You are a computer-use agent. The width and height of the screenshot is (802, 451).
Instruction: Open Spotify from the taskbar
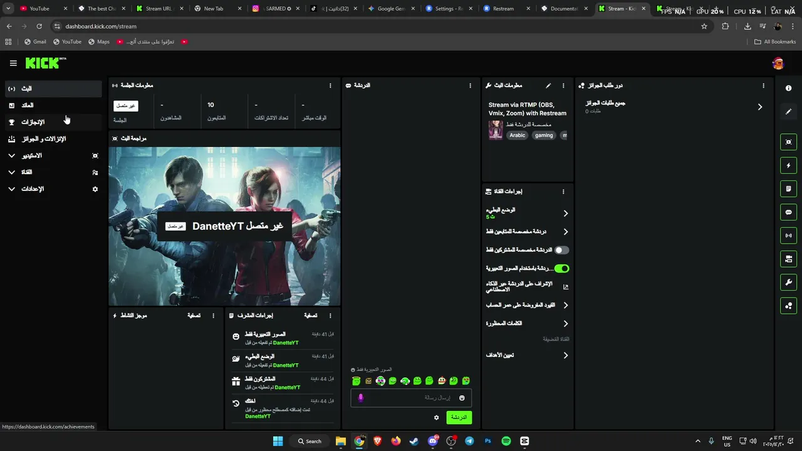(506, 441)
